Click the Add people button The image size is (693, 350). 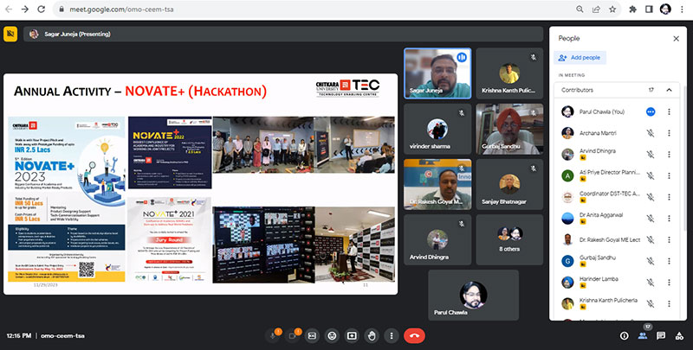tap(582, 57)
